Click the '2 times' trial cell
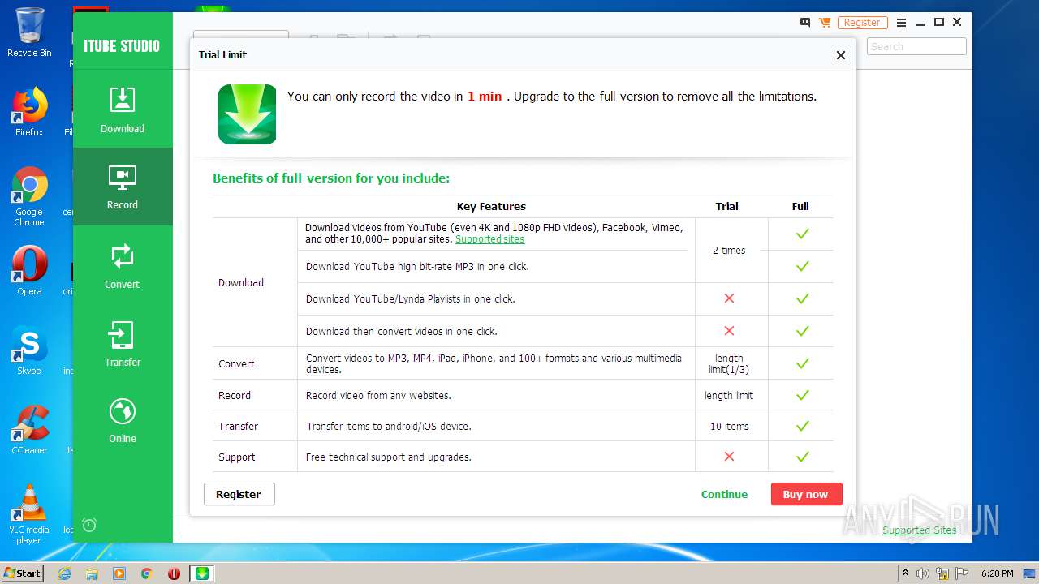Viewport: 1039px width, 584px height. tap(729, 250)
